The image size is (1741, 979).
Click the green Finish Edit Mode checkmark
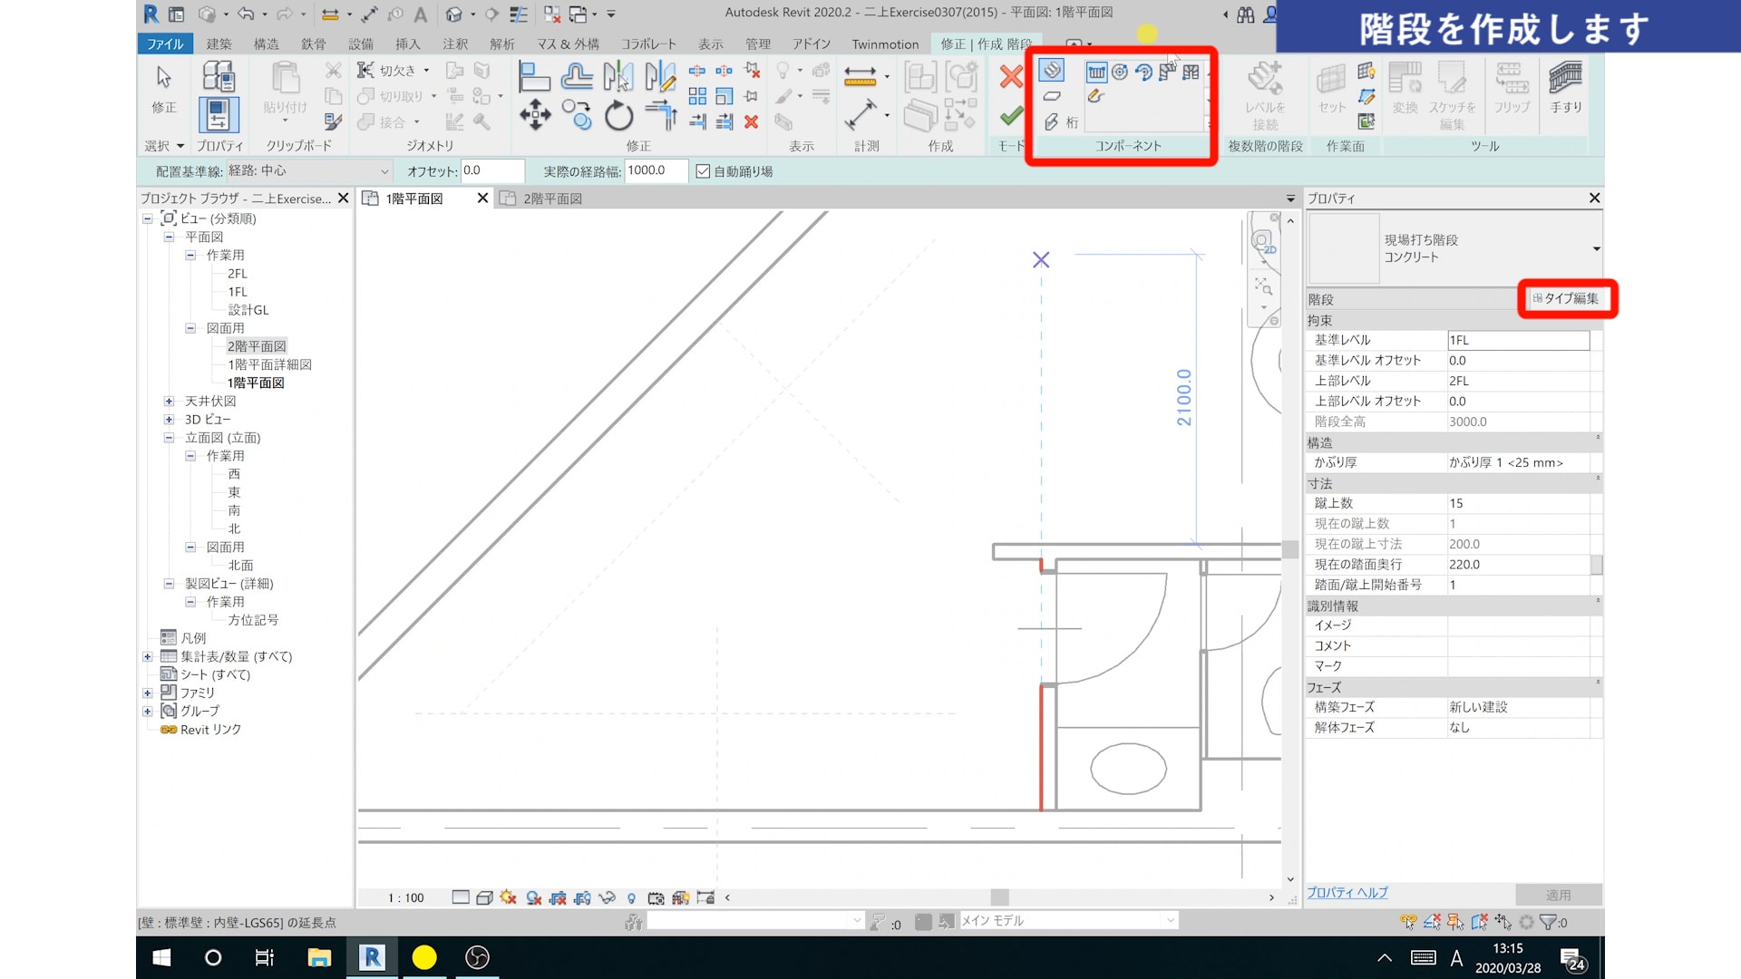[1011, 116]
